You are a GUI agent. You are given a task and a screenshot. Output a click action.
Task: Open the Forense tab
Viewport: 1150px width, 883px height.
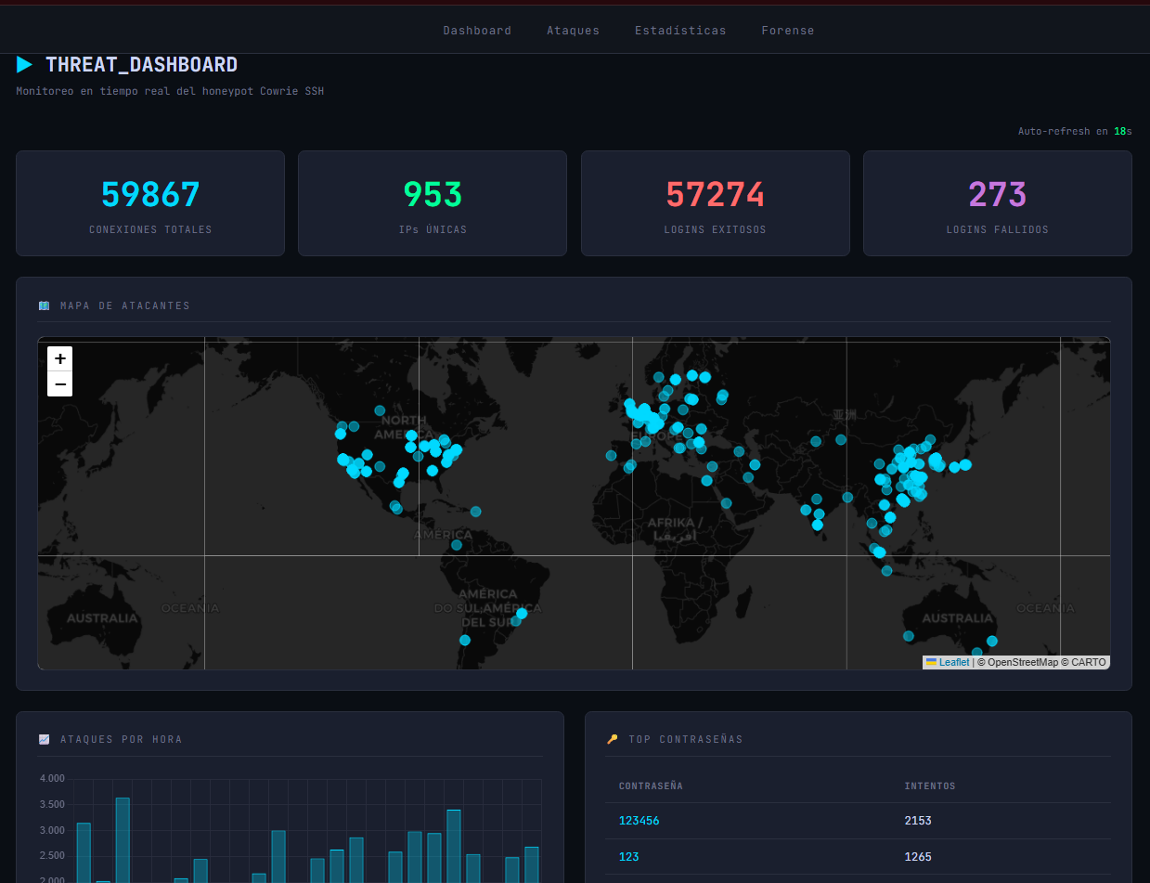(x=788, y=31)
